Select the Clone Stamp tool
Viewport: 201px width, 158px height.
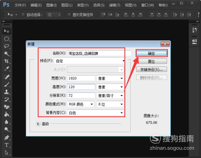(7, 92)
